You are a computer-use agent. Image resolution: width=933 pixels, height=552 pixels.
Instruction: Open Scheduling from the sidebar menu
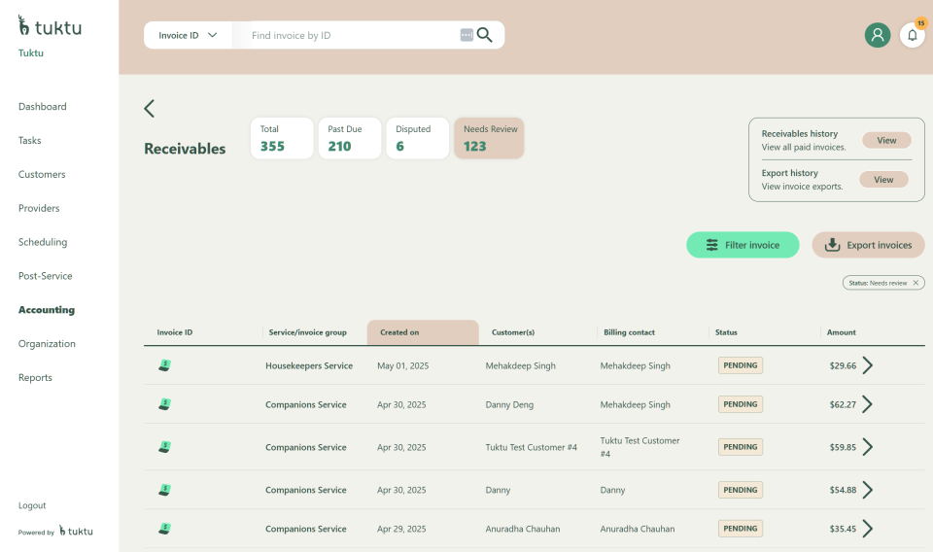point(43,242)
